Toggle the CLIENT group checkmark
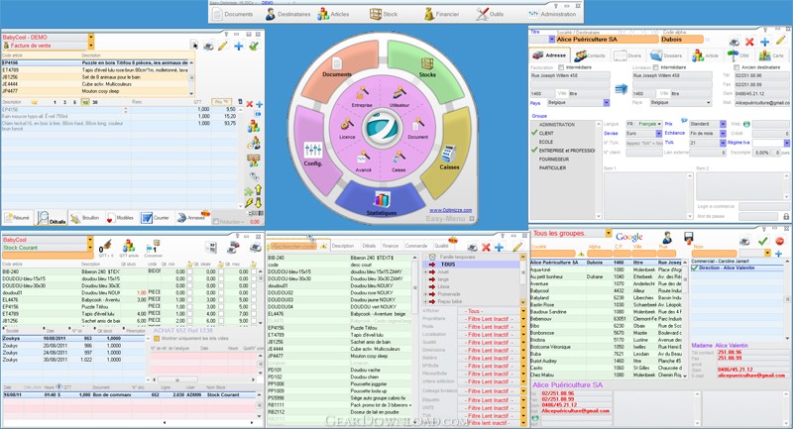Screen dimensions: 793x429 click(534, 133)
